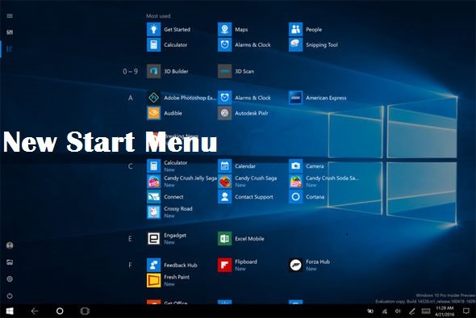Open Settings gear in the sidebar
This screenshot has height=318, width=476.
point(10,278)
